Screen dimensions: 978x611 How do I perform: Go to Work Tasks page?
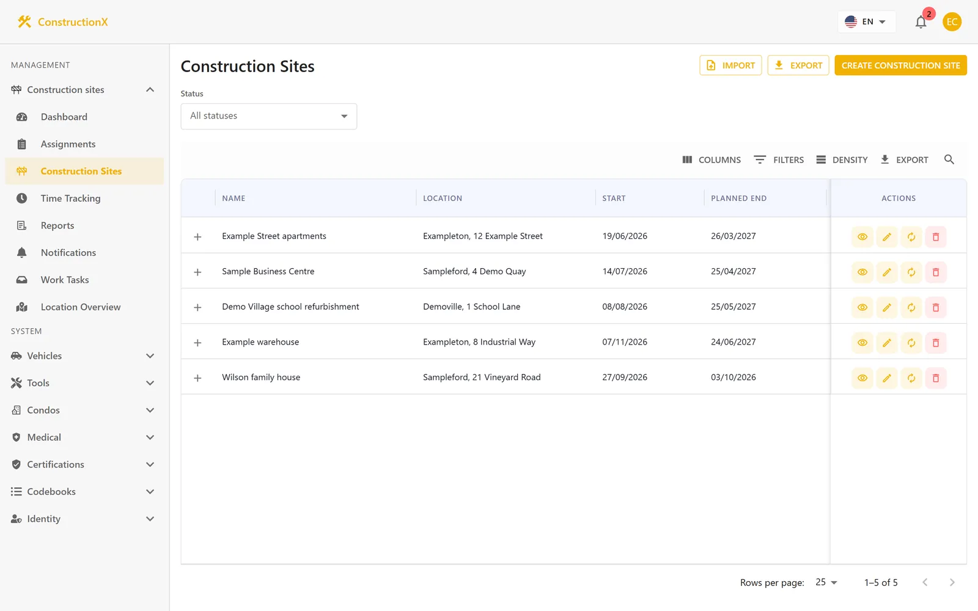tap(84, 280)
